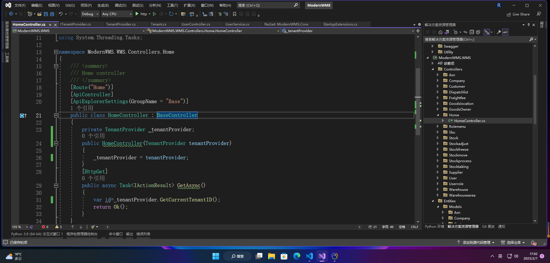This screenshot has height=263, width=550.
Task: Toggle a bookmark with the bookmark icon
Action: (235, 14)
